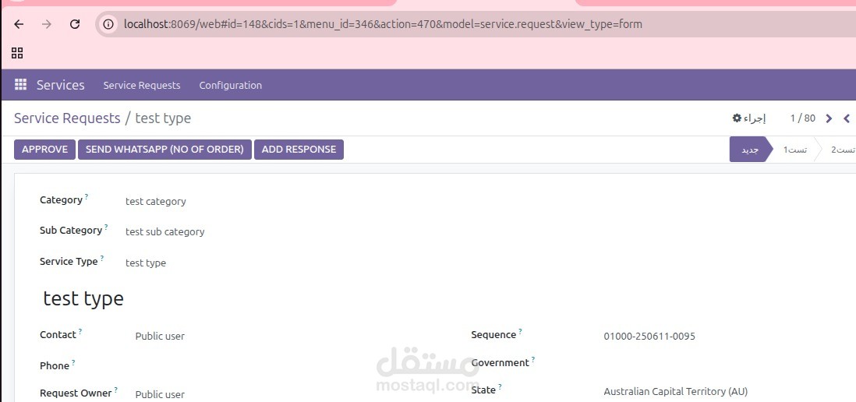Click the Contact value 'Public user'
The image size is (856, 402).
[160, 336]
